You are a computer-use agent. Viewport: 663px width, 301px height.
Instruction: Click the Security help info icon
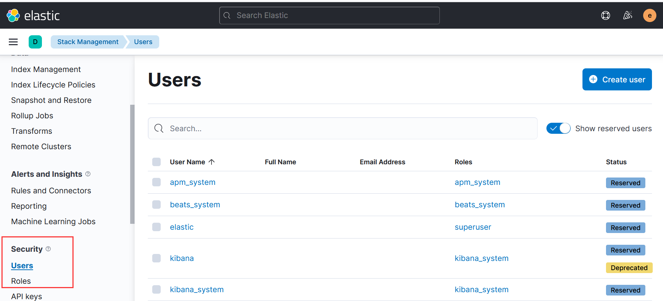pyautogui.click(x=48, y=249)
